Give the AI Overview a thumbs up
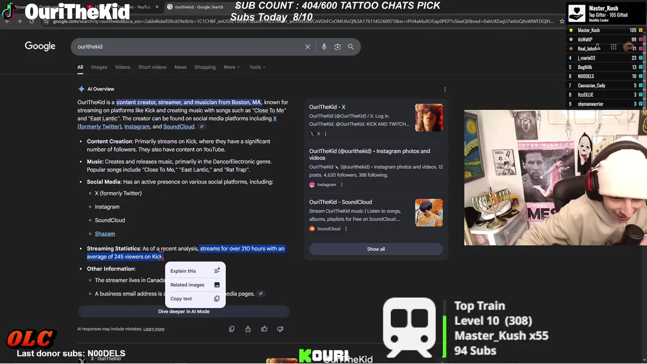The width and height of the screenshot is (647, 364). tap(264, 329)
